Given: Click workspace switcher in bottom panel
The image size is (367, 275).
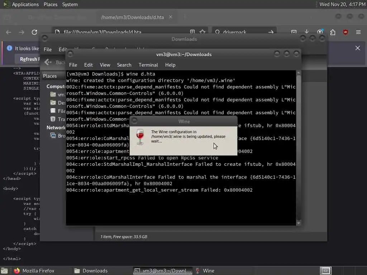Looking at the screenshot, I should click(325, 271).
